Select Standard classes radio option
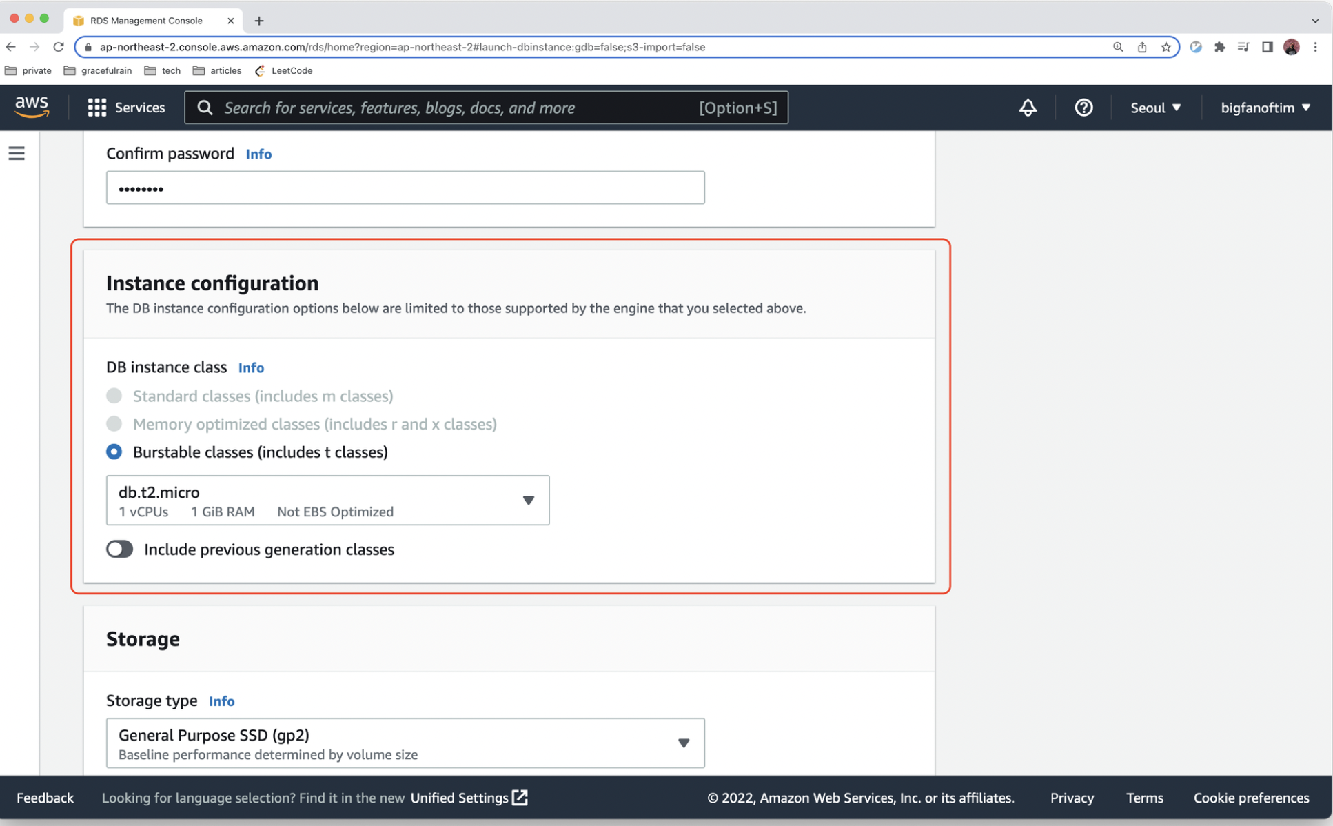The width and height of the screenshot is (1333, 826). pos(114,396)
